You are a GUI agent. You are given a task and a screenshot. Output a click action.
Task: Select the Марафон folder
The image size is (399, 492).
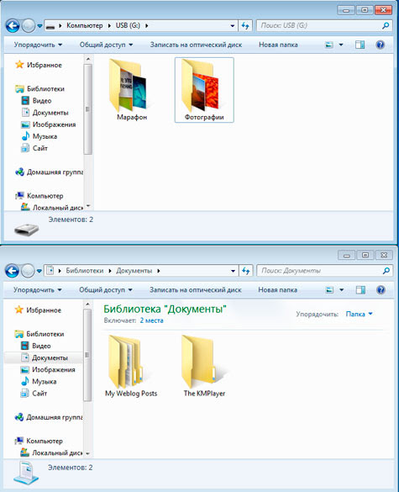coord(132,90)
